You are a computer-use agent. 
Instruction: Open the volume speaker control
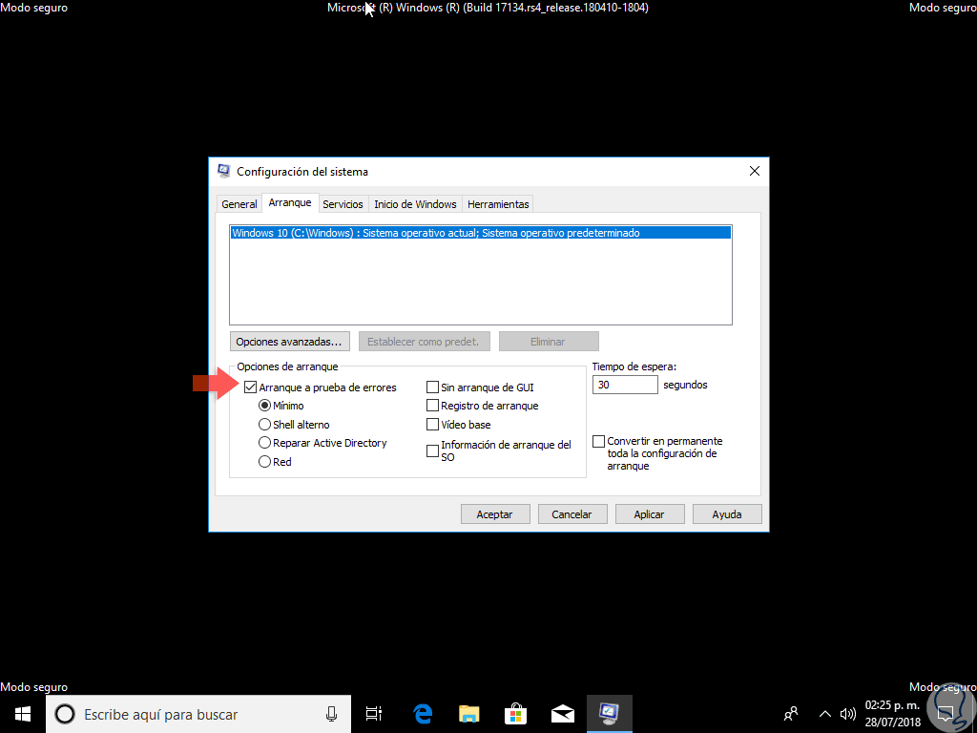pos(848,714)
